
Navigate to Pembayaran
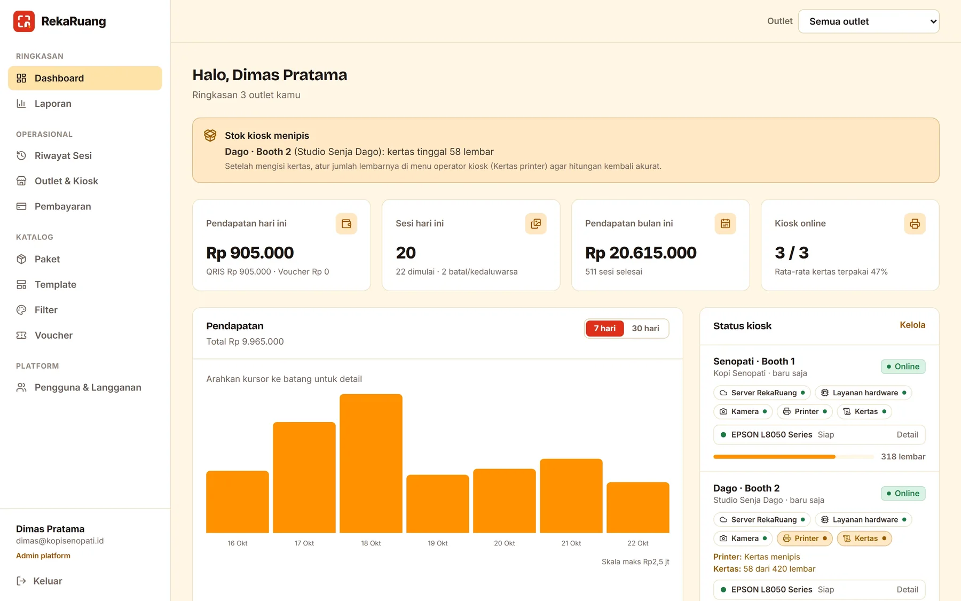pos(85,206)
